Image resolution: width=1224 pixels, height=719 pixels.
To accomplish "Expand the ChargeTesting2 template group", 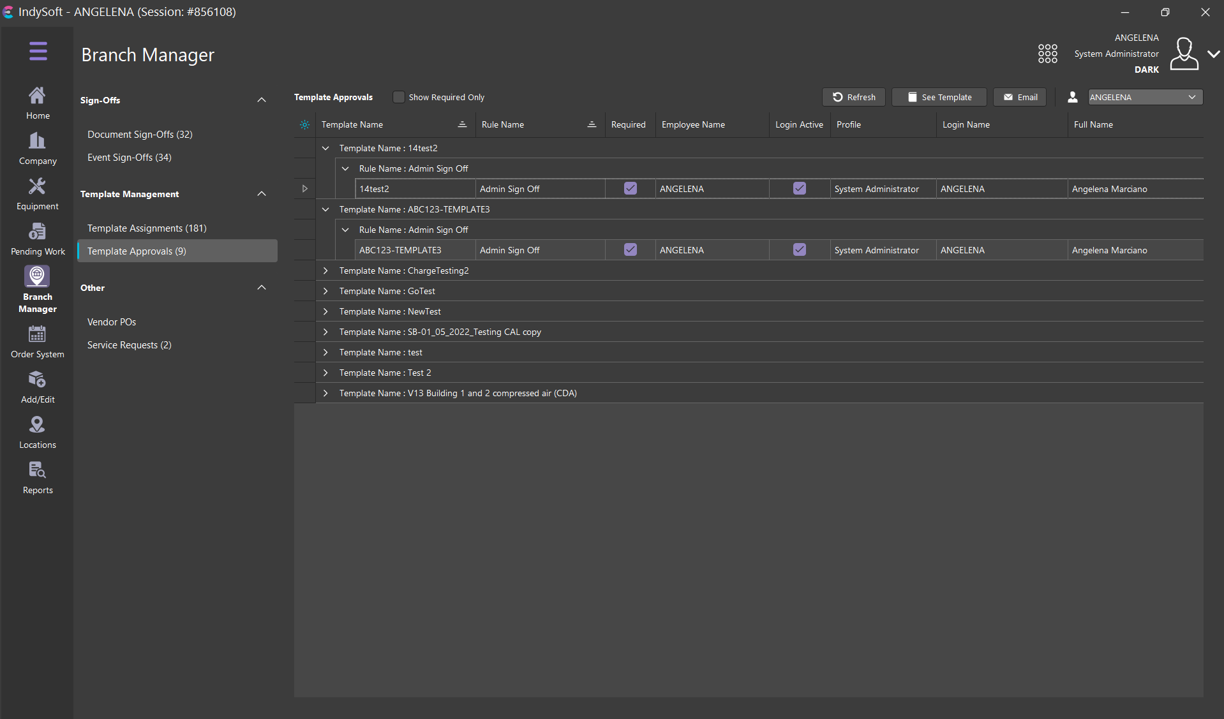I will (325, 271).
